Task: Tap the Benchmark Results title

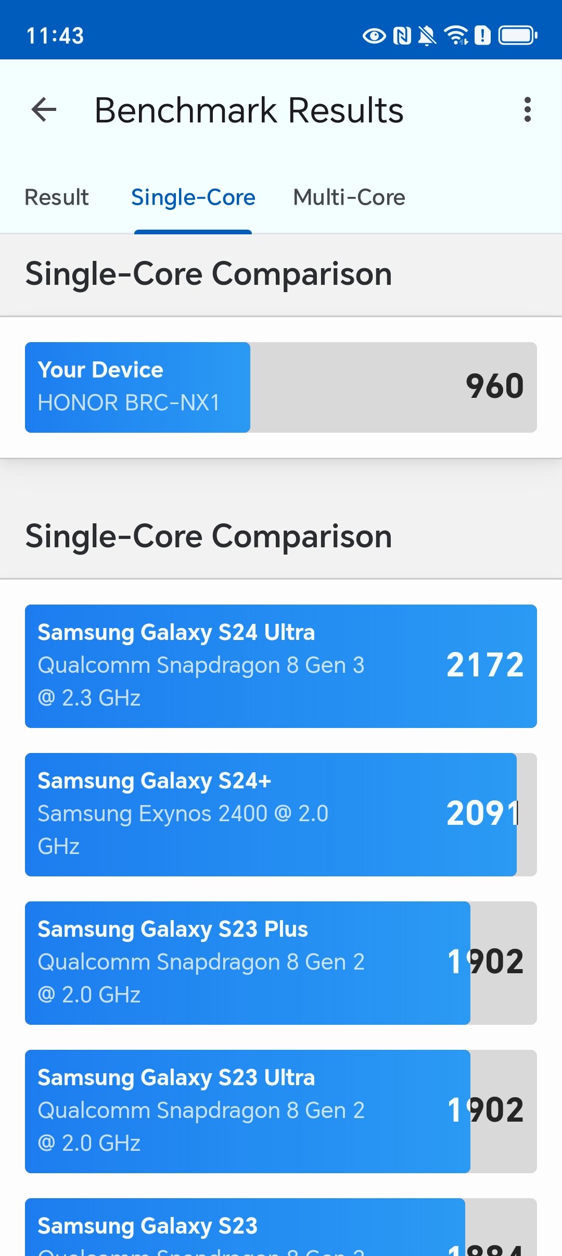Action: click(249, 110)
